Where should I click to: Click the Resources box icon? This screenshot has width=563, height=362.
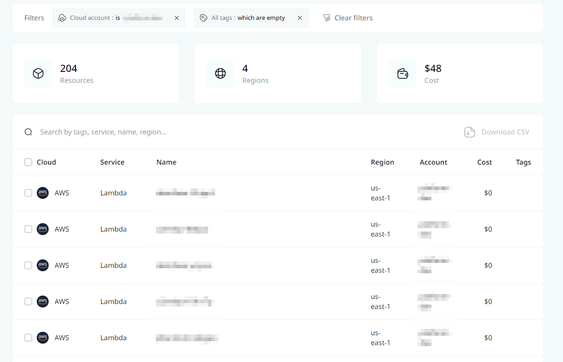tap(38, 73)
